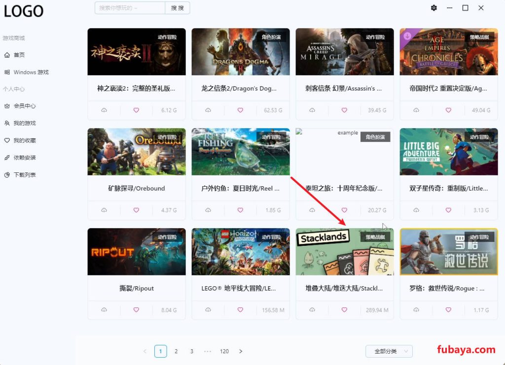This screenshot has height=365, width=505.
Task: Go to page 3 in pagination
Action: (192, 351)
